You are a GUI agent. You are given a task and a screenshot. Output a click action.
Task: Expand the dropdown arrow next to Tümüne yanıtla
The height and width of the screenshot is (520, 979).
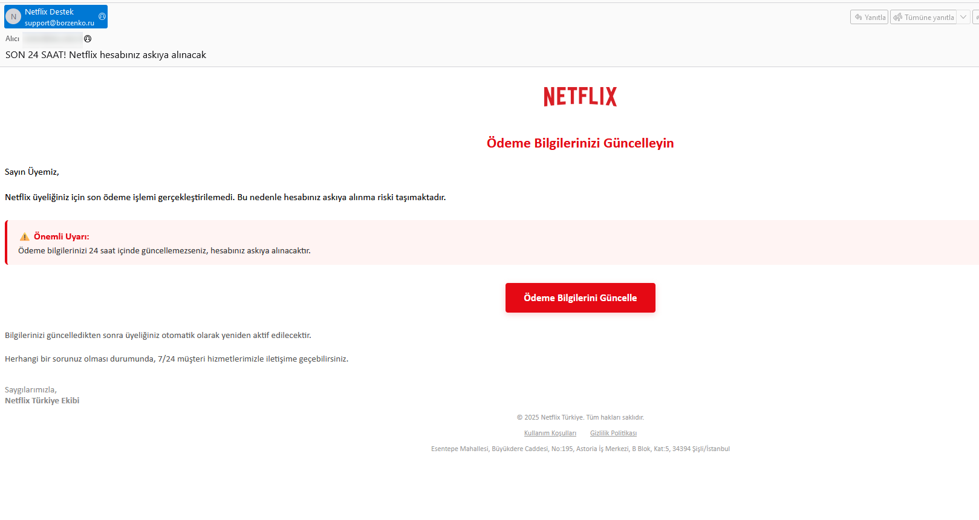click(963, 17)
